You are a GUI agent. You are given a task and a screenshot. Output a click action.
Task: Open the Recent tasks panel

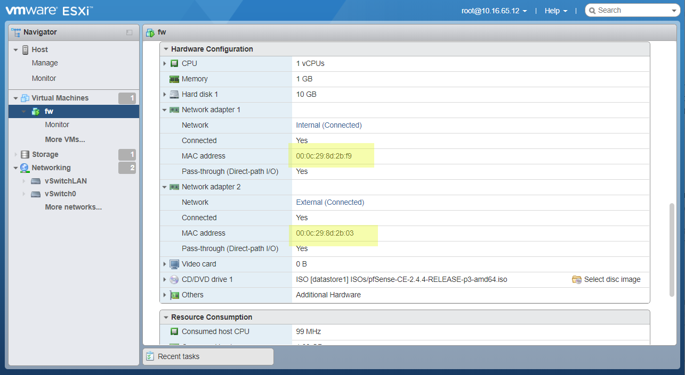point(208,356)
